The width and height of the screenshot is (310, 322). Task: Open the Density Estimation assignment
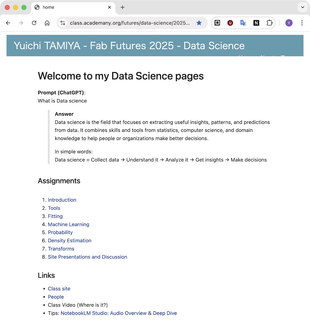69,241
